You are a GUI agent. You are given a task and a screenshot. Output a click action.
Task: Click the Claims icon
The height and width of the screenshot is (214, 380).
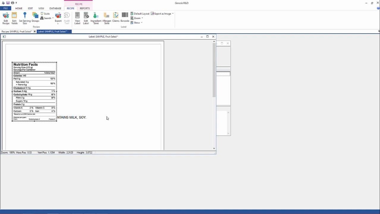point(116,17)
